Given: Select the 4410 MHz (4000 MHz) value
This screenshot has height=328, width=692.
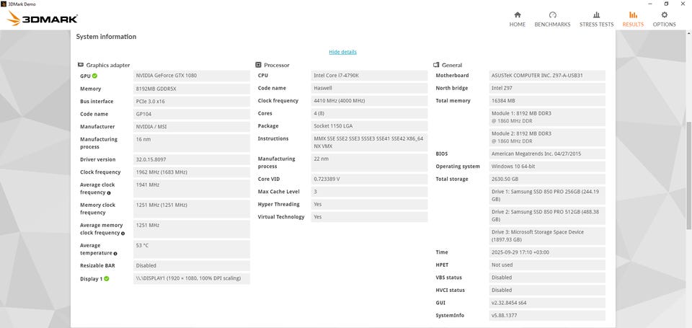Looking at the screenshot, I should (369, 101).
